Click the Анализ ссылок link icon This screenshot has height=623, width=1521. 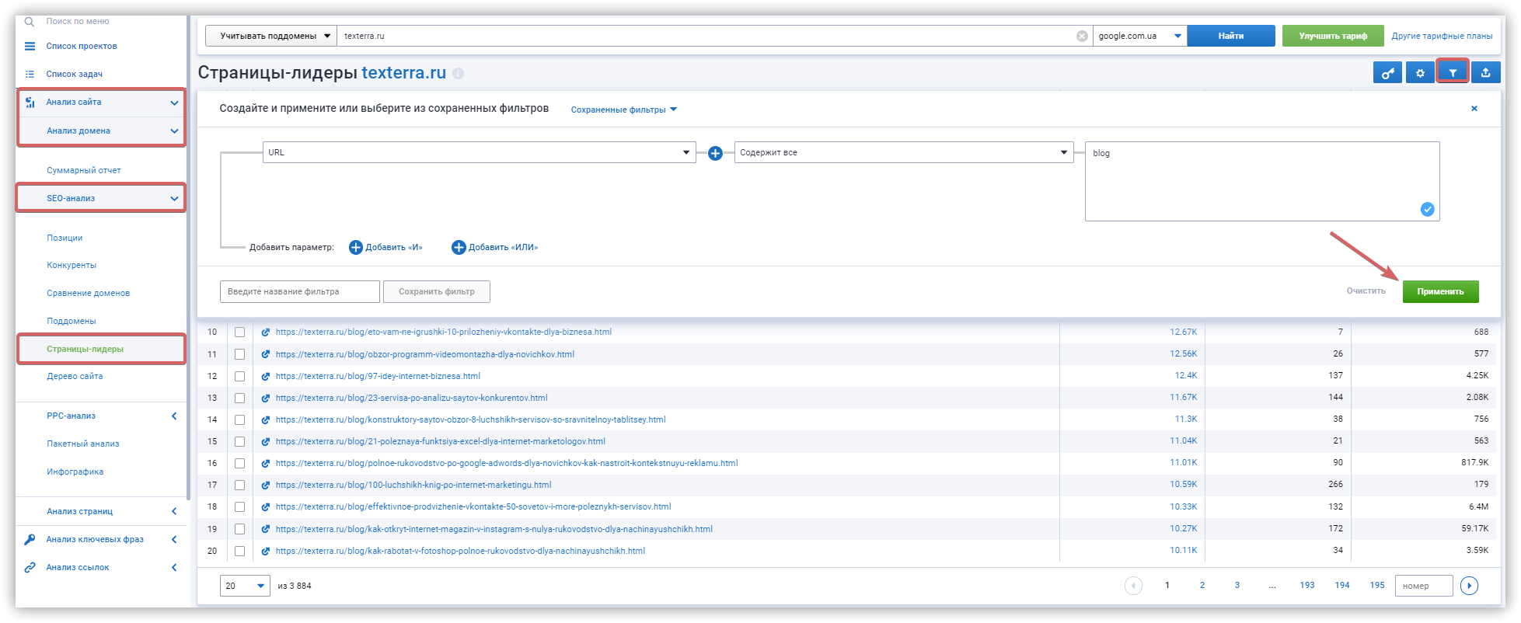click(30, 568)
